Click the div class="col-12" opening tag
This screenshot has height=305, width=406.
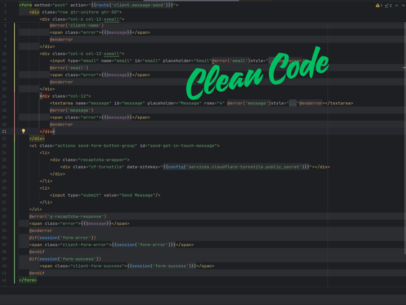pos(65,96)
